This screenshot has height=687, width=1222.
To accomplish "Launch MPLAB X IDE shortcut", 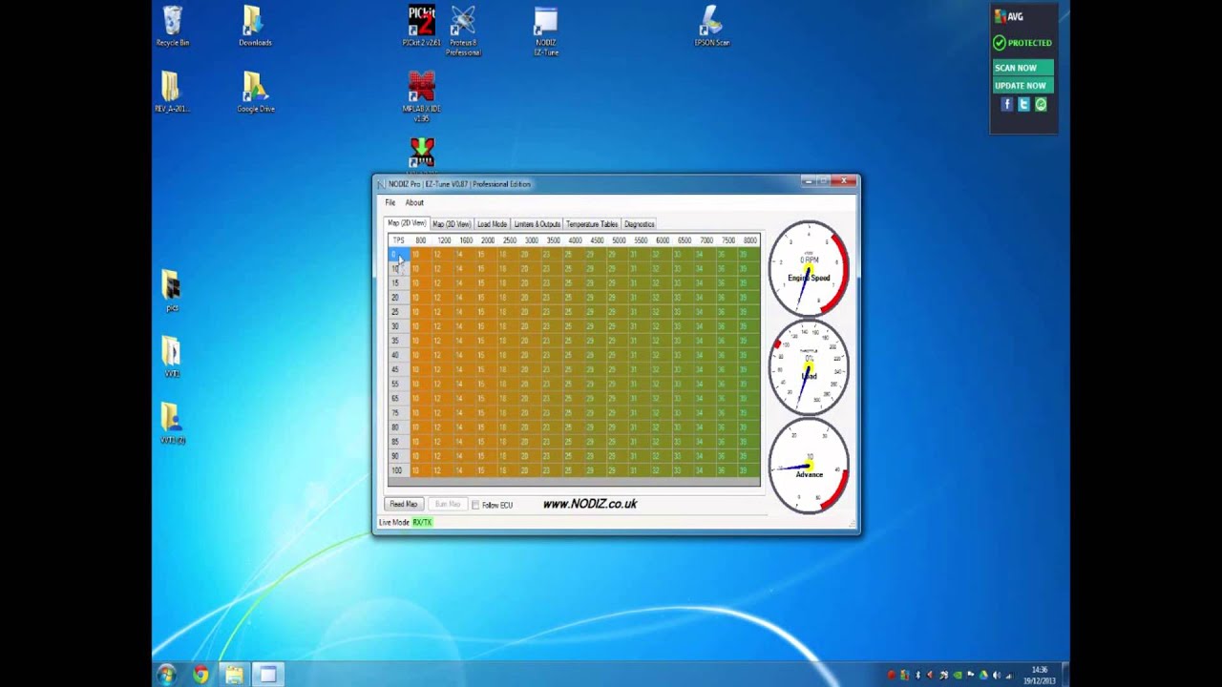I will tap(421, 96).
